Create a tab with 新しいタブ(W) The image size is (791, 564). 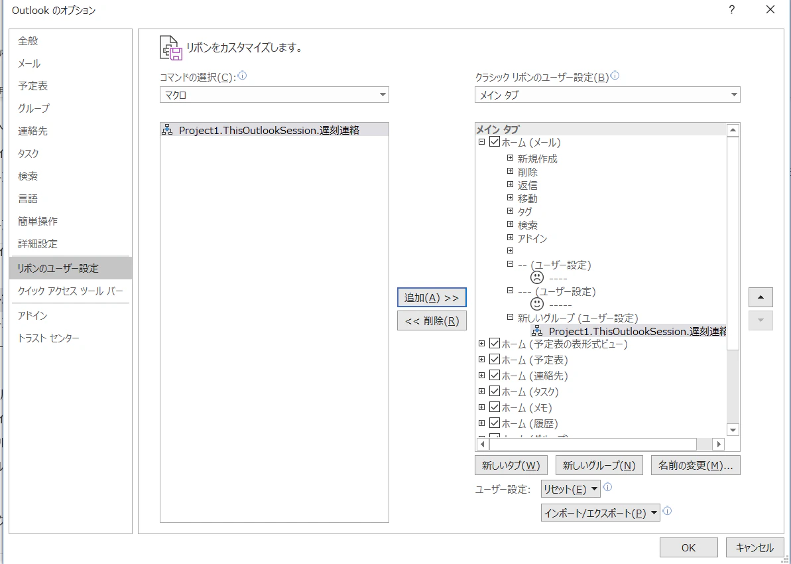(x=511, y=465)
